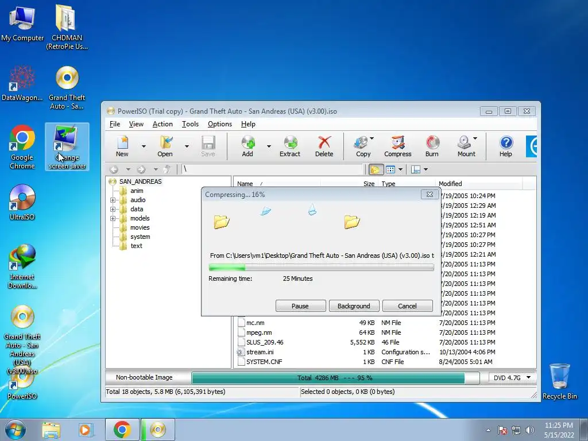The width and height of the screenshot is (588, 441).
Task: Click the taskbar volume speaker icon
Action: coord(530,430)
